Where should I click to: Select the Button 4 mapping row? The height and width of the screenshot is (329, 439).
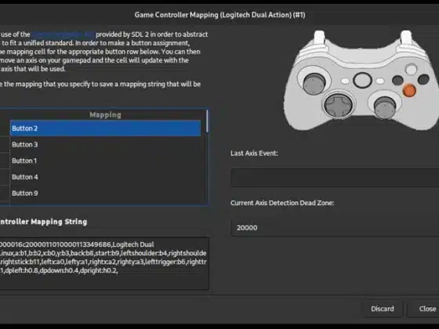105,177
